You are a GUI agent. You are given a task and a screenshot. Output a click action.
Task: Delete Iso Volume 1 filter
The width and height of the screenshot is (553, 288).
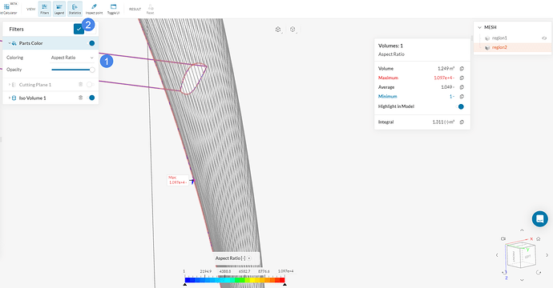(x=80, y=98)
